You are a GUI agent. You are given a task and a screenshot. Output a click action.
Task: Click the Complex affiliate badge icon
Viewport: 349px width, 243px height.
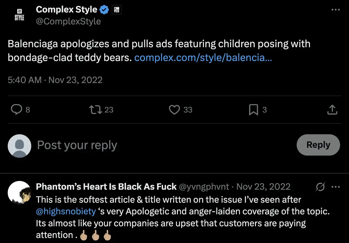tap(116, 10)
